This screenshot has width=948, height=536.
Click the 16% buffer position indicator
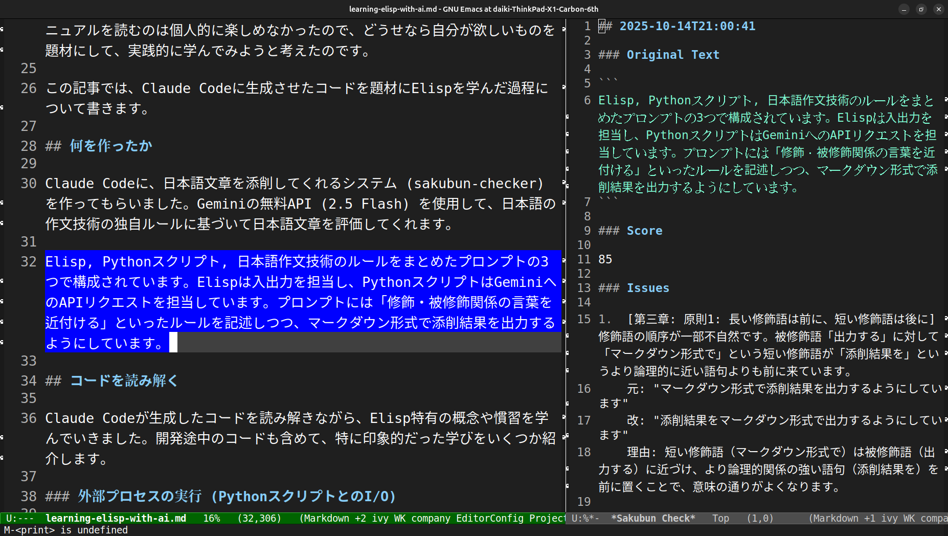tap(211, 518)
